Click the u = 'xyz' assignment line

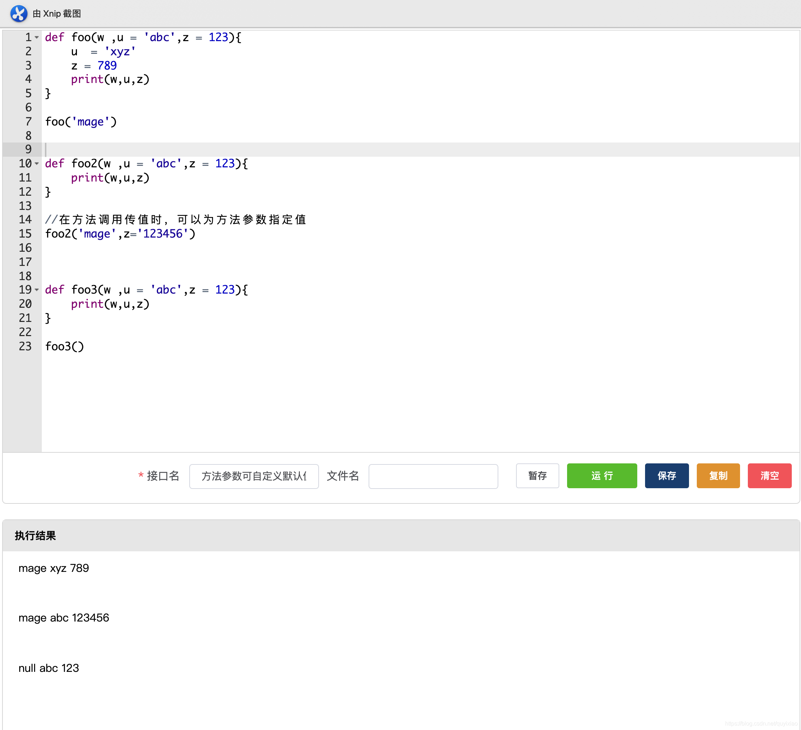pyautogui.click(x=103, y=52)
